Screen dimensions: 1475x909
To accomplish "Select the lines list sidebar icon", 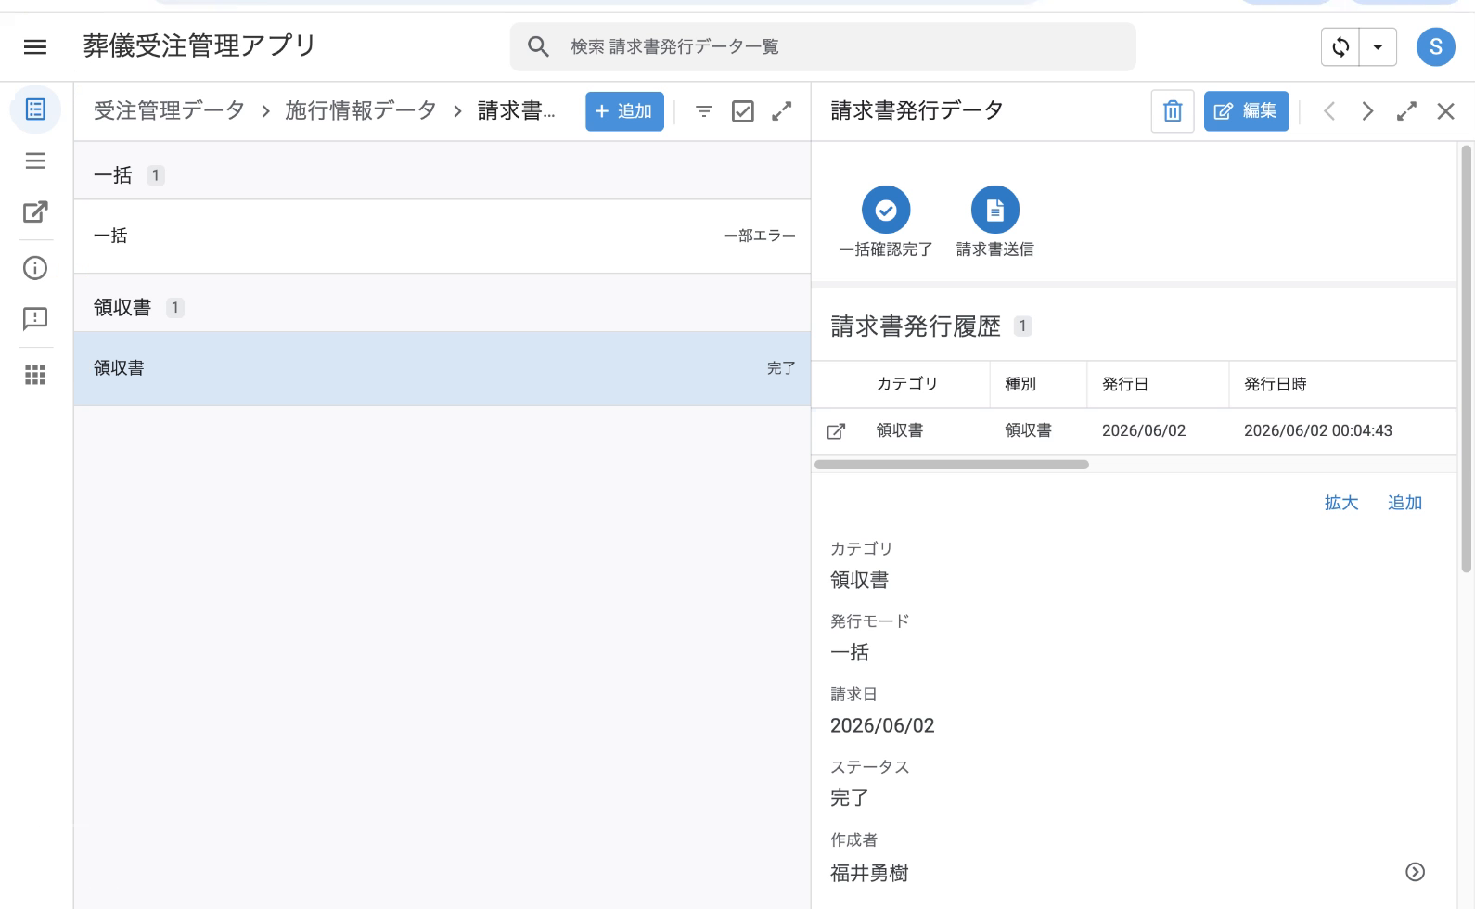I will click(x=35, y=161).
